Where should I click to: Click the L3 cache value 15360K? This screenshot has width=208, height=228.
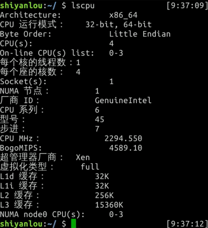tap(109, 205)
